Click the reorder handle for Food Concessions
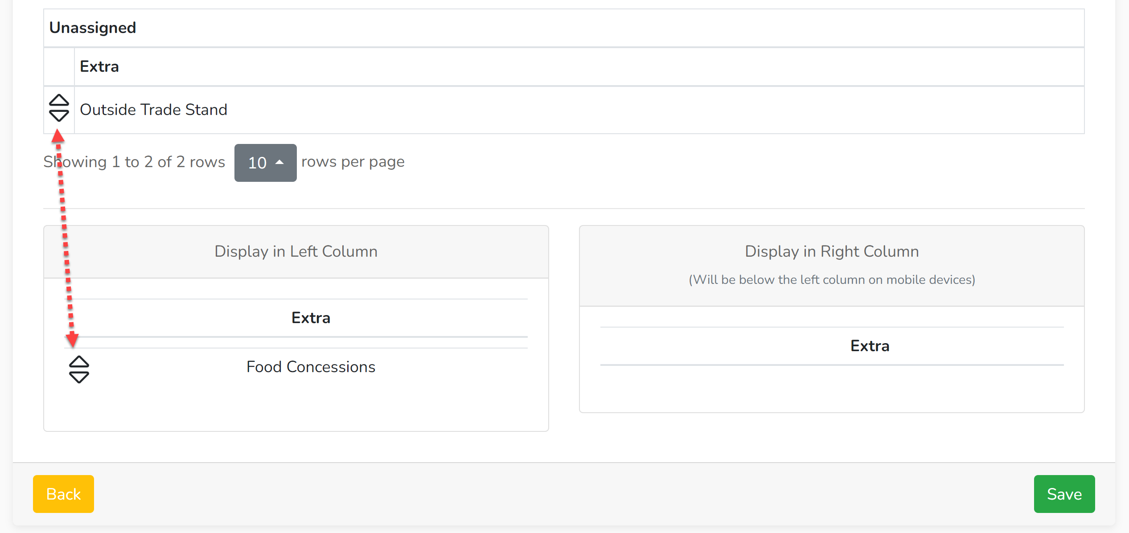 (x=79, y=369)
